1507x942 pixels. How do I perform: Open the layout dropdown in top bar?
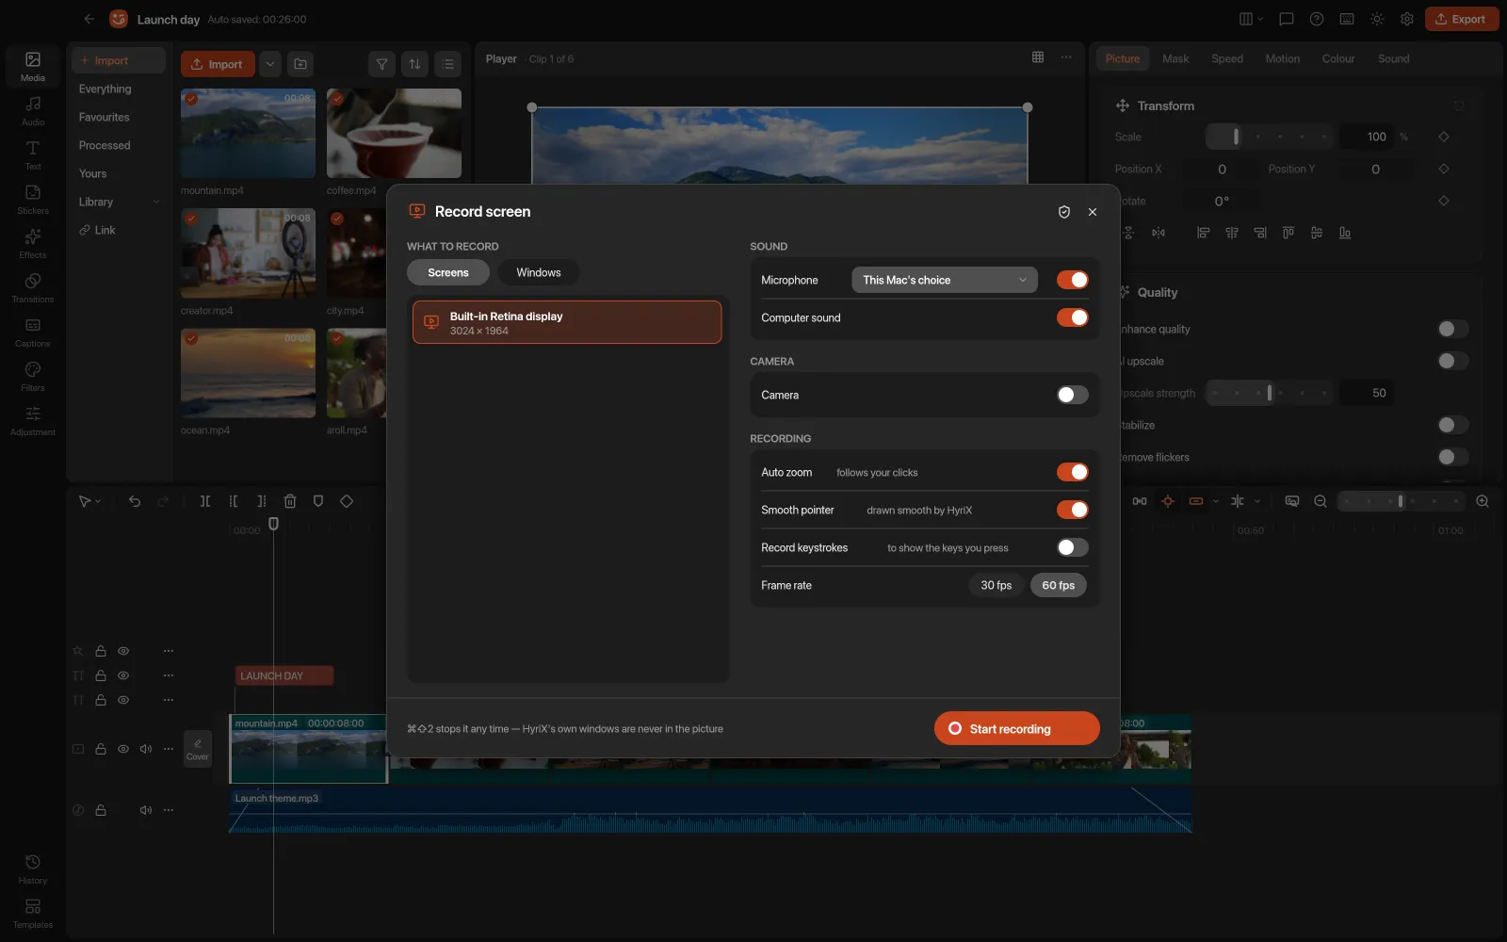pyautogui.click(x=1251, y=19)
